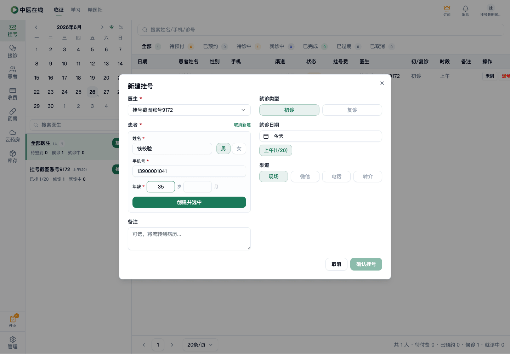Open the 管理 settings gear item
The image size is (510, 354).
click(x=12, y=343)
